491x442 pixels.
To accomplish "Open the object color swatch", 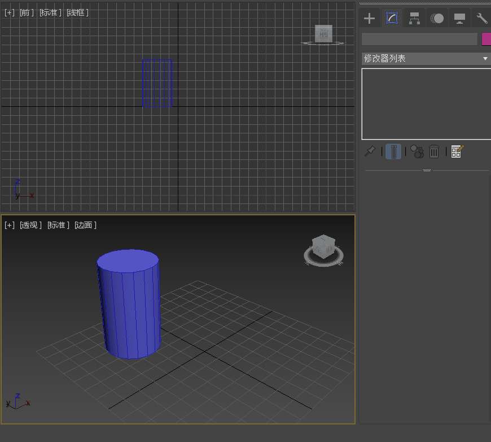I will tap(486, 39).
